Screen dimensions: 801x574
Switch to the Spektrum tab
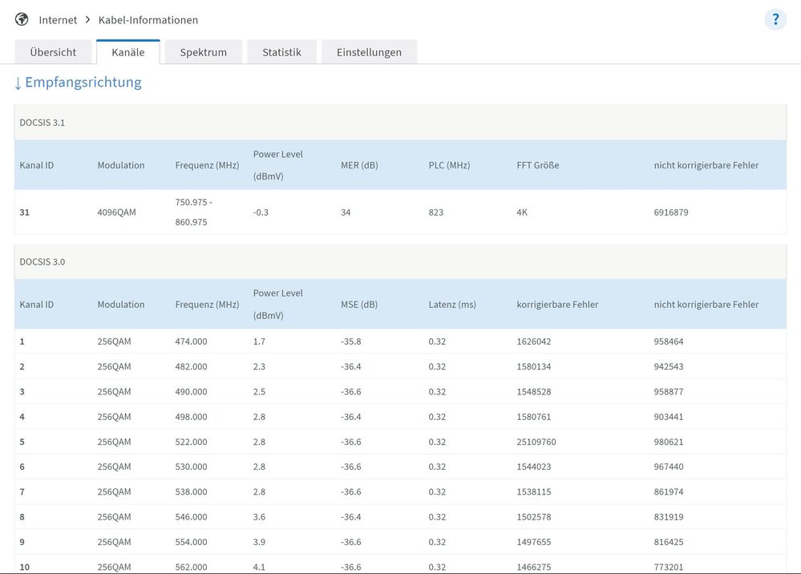(203, 52)
